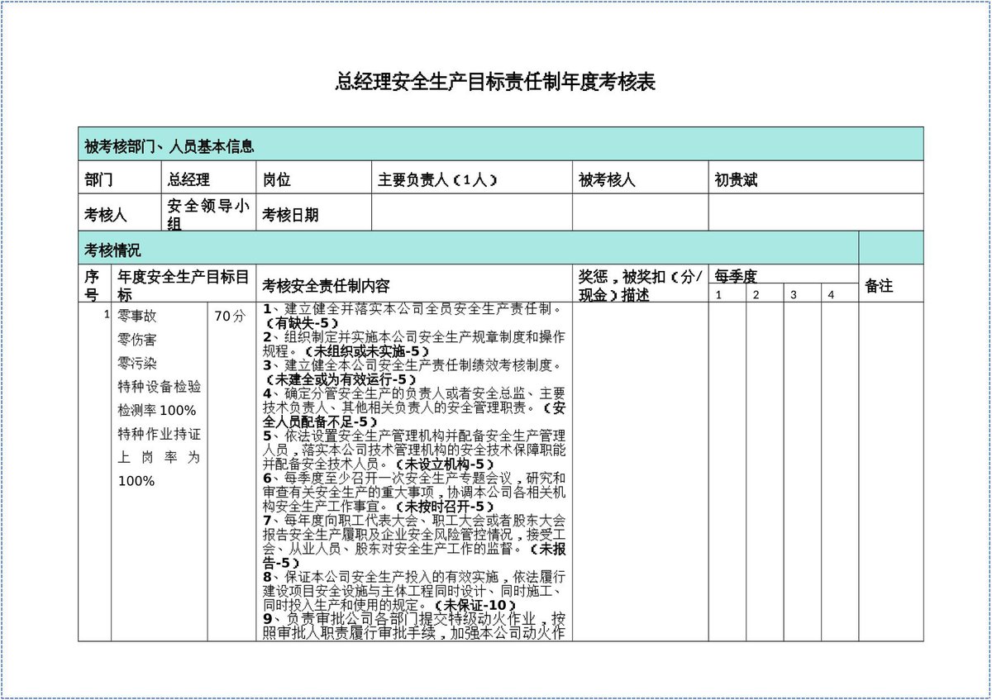Click penalty text （未保证-10）
The width and height of the screenshot is (992, 700).
475,604
